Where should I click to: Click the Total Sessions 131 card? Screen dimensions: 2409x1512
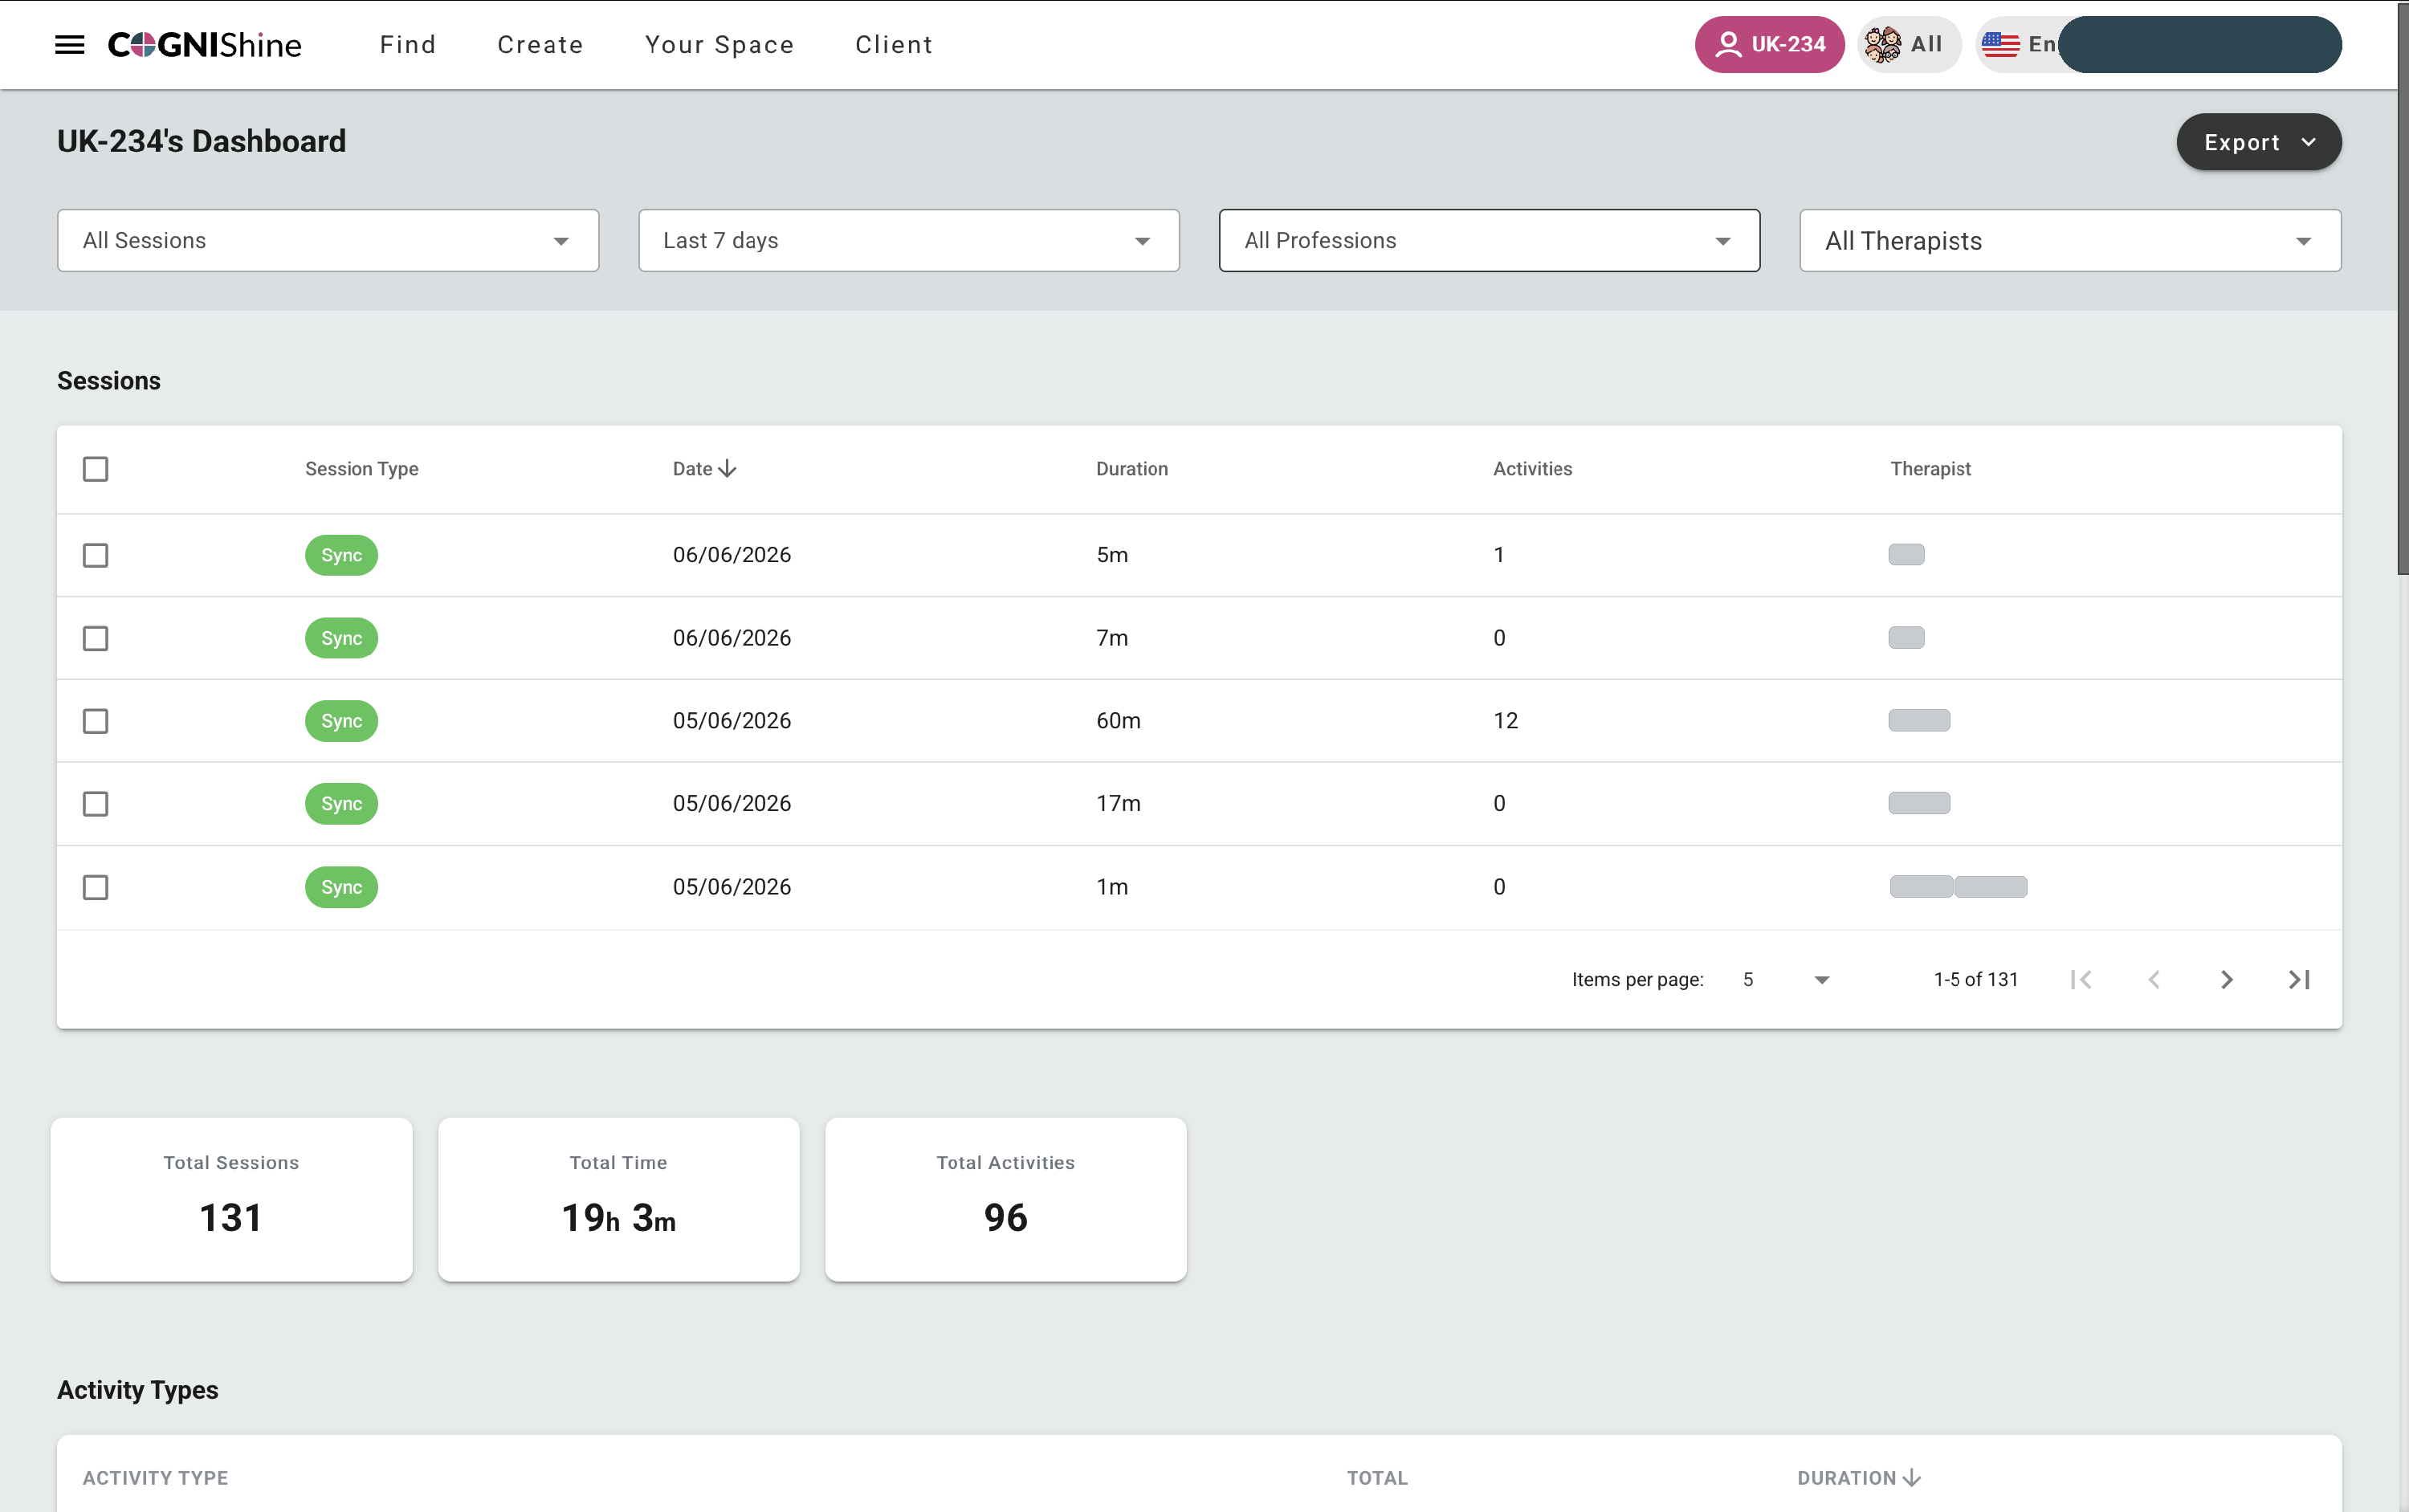pyautogui.click(x=231, y=1199)
